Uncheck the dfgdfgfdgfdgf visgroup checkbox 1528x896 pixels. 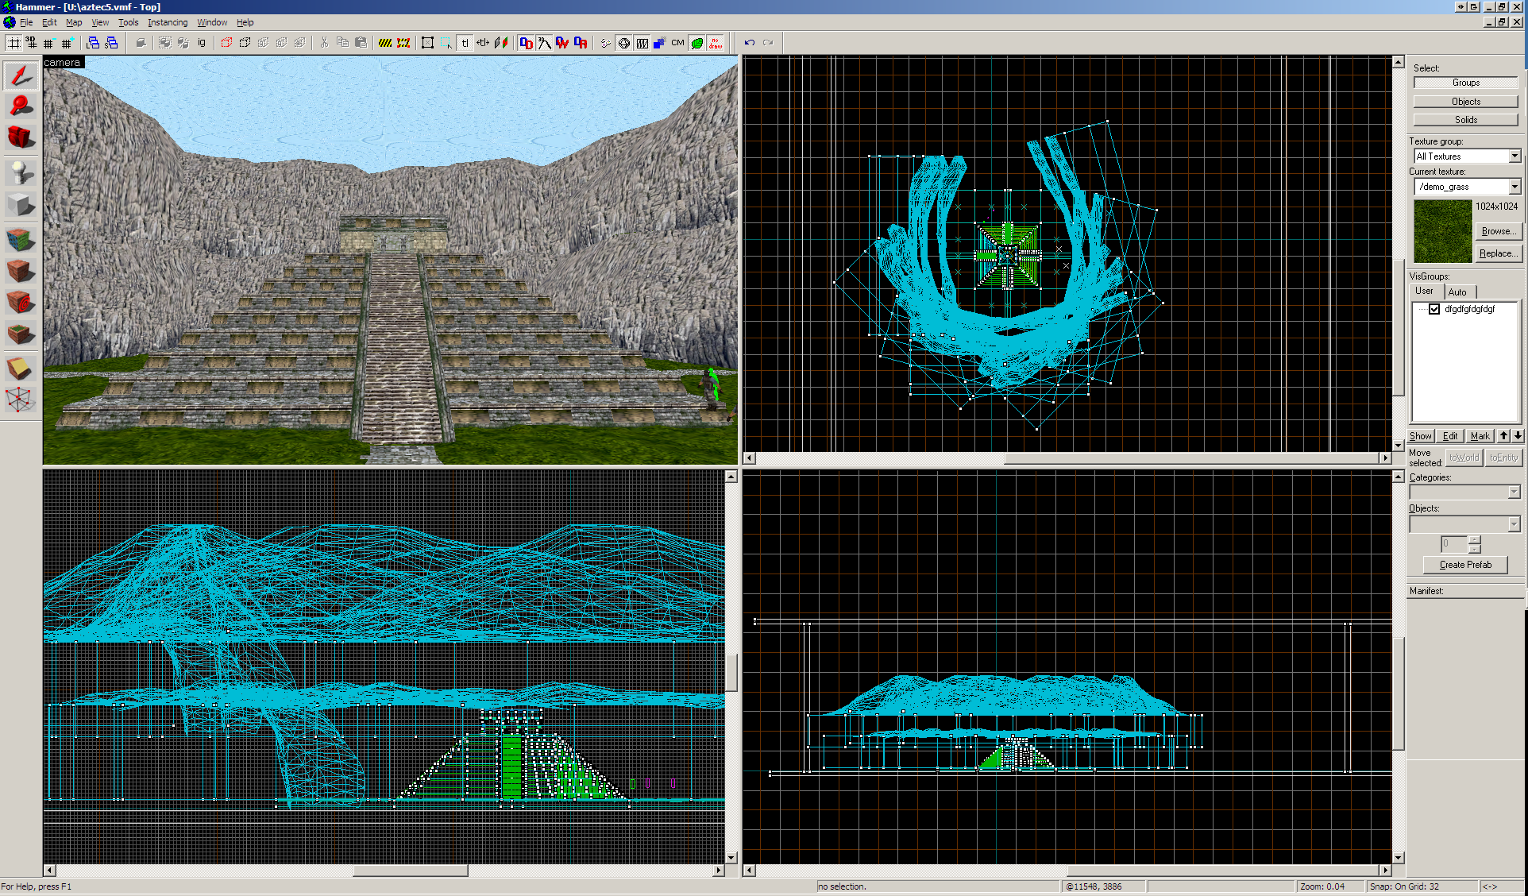[x=1434, y=309]
